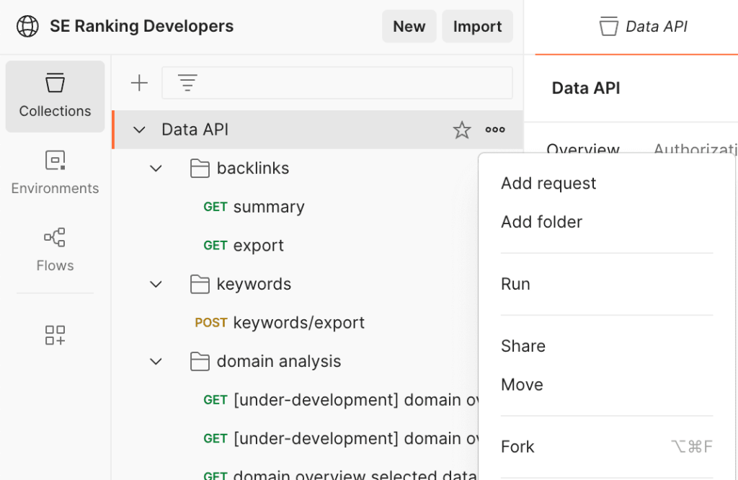
Task: Open the first under-development domain request
Action: [x=341, y=400]
